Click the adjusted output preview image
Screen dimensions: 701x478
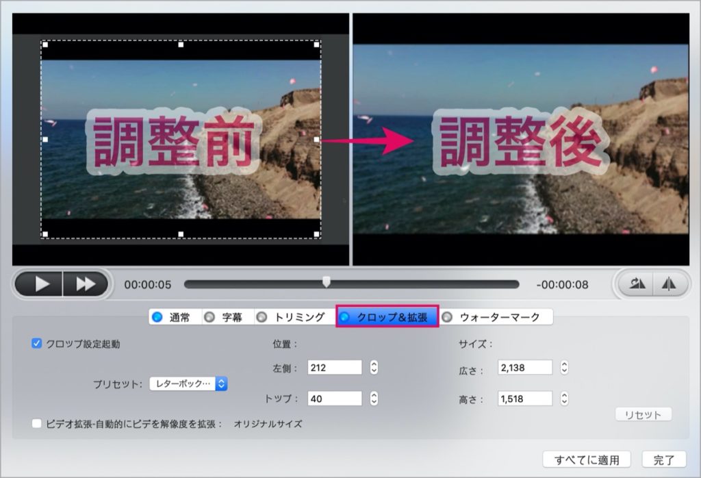click(521, 138)
